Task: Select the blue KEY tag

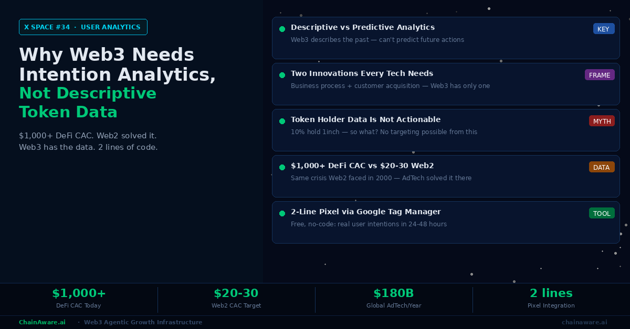Action: pyautogui.click(x=603, y=29)
